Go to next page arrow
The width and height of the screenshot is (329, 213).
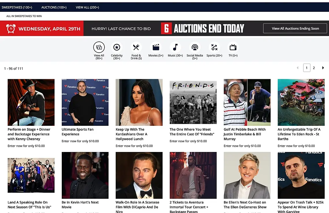pyautogui.click(x=323, y=68)
